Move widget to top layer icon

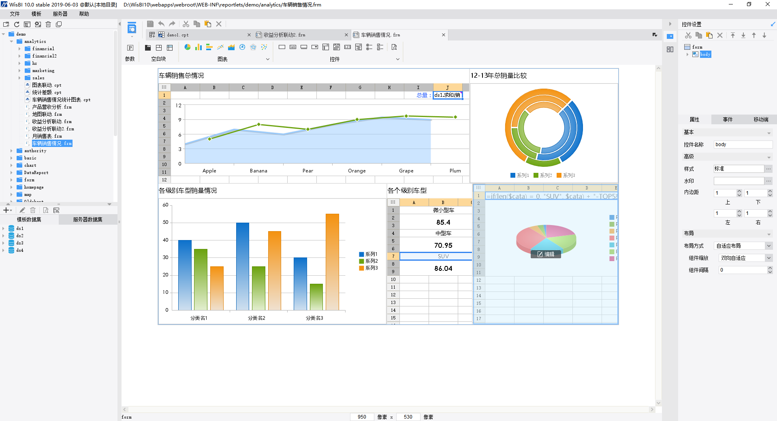point(733,36)
